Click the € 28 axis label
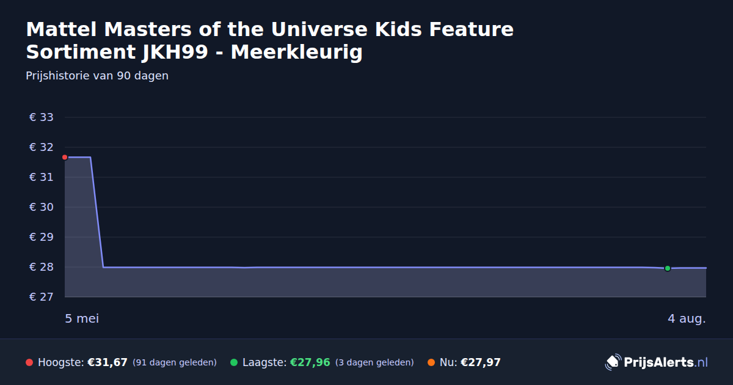The height and width of the screenshot is (385, 733). [x=42, y=267]
